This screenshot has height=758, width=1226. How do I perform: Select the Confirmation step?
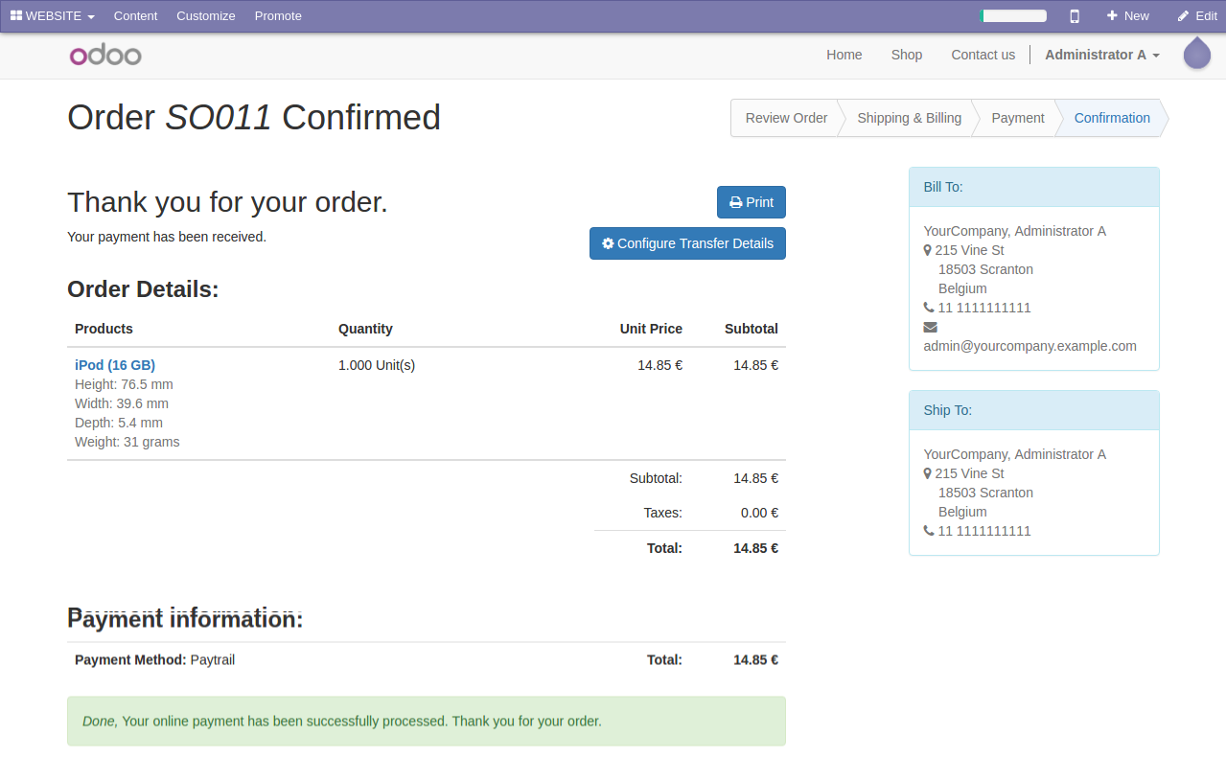pos(1112,118)
